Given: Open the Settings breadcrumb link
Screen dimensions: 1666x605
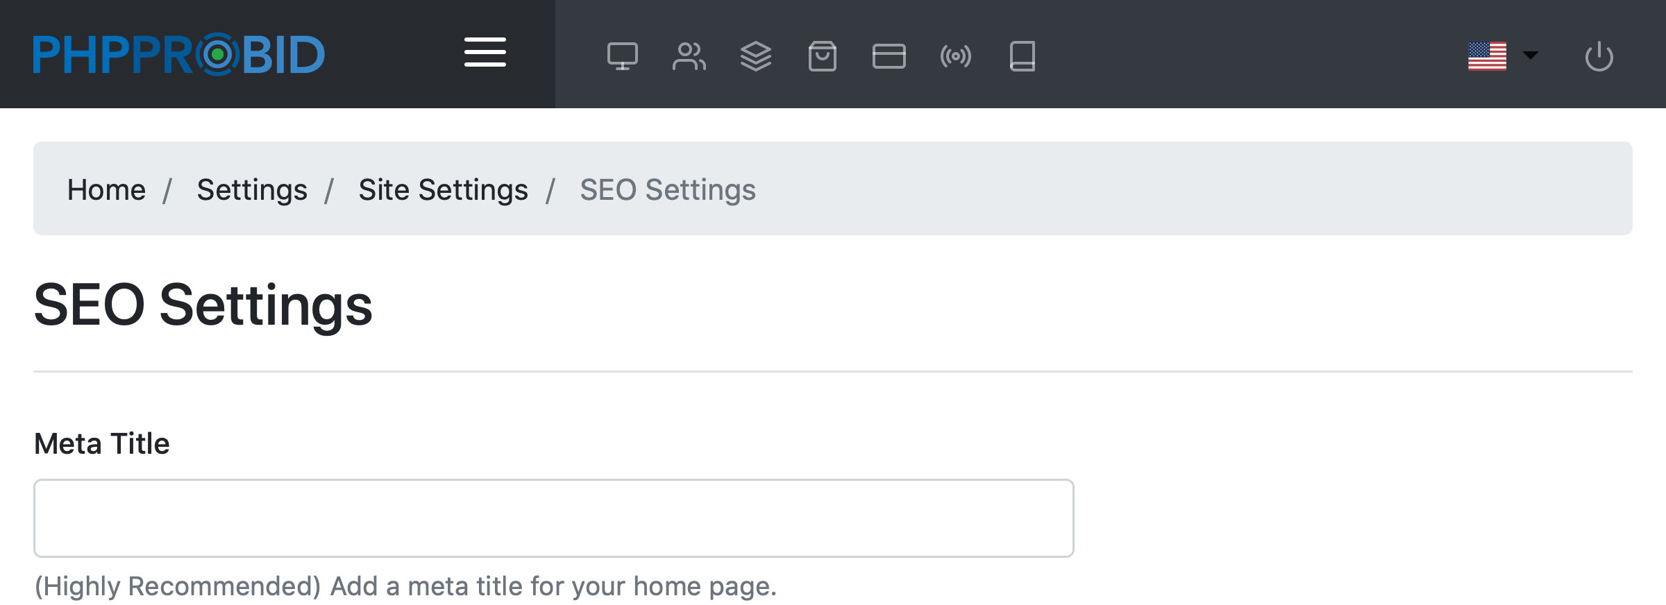Looking at the screenshot, I should click(x=252, y=189).
